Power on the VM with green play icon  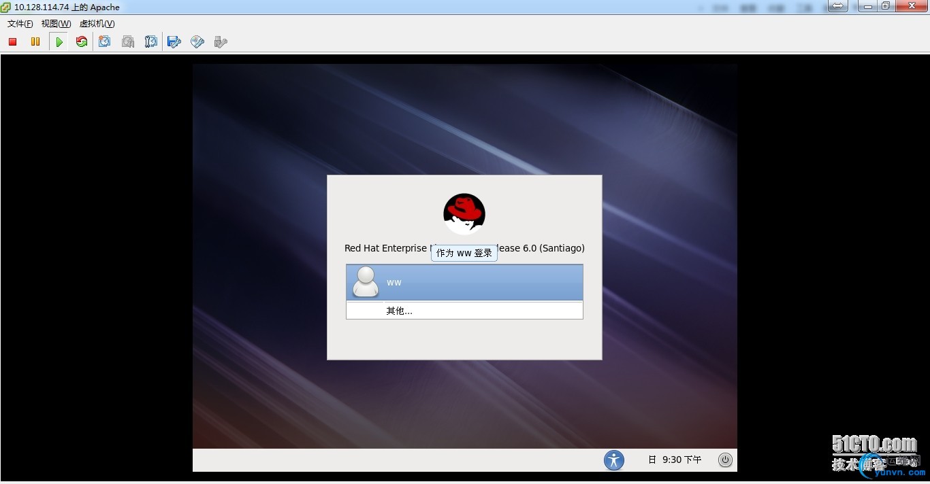point(59,41)
